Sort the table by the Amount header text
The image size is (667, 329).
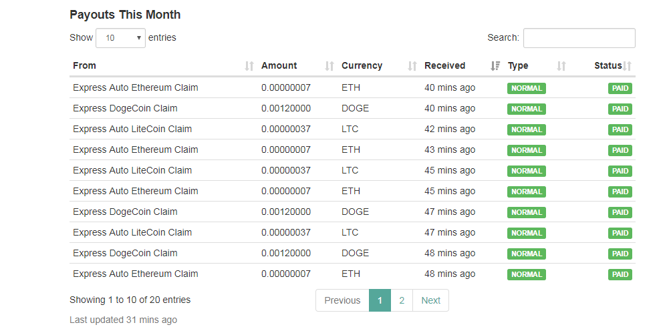[x=279, y=65]
